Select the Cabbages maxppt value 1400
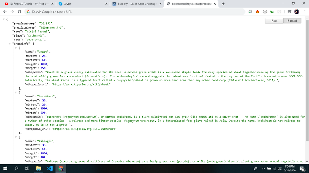 coord(44,153)
